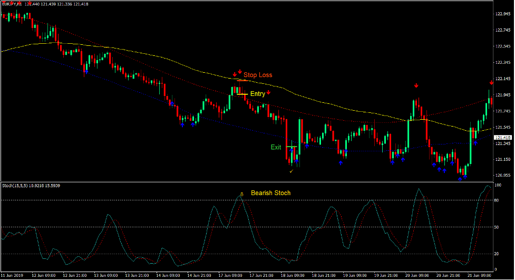Click the 21 Jun 09:00 time label

click(479, 275)
